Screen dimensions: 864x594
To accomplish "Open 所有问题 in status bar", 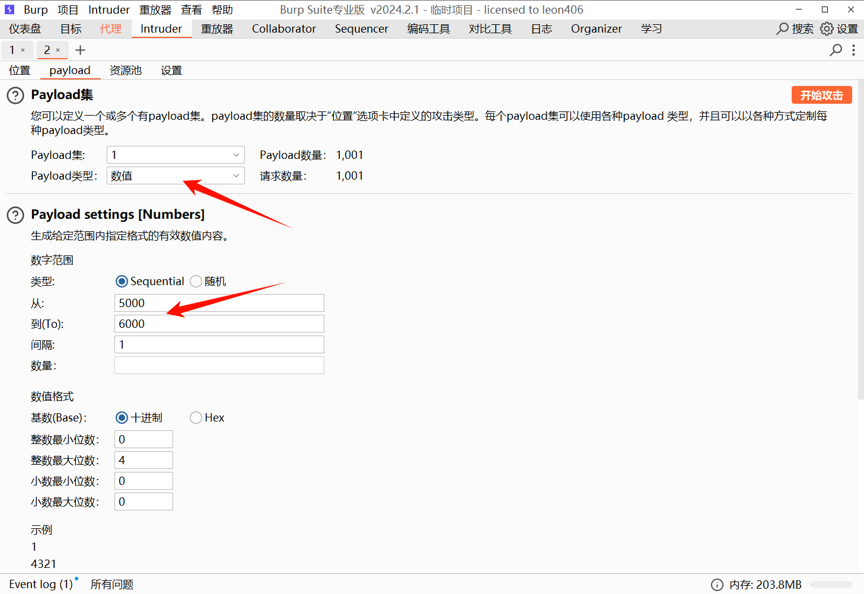I will 112,585.
